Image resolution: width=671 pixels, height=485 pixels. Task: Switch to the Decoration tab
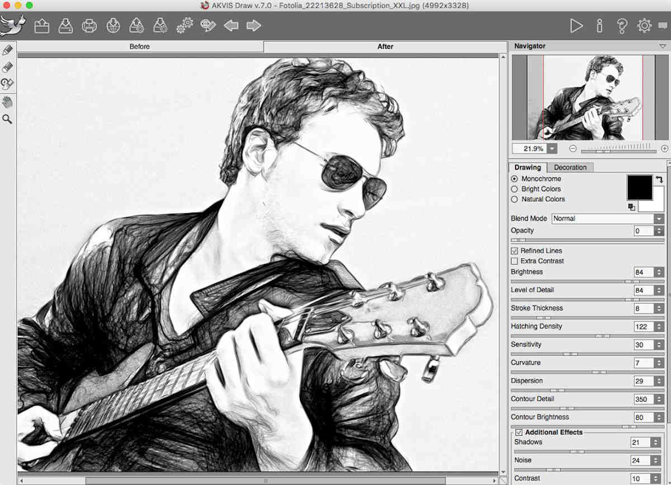tap(570, 167)
